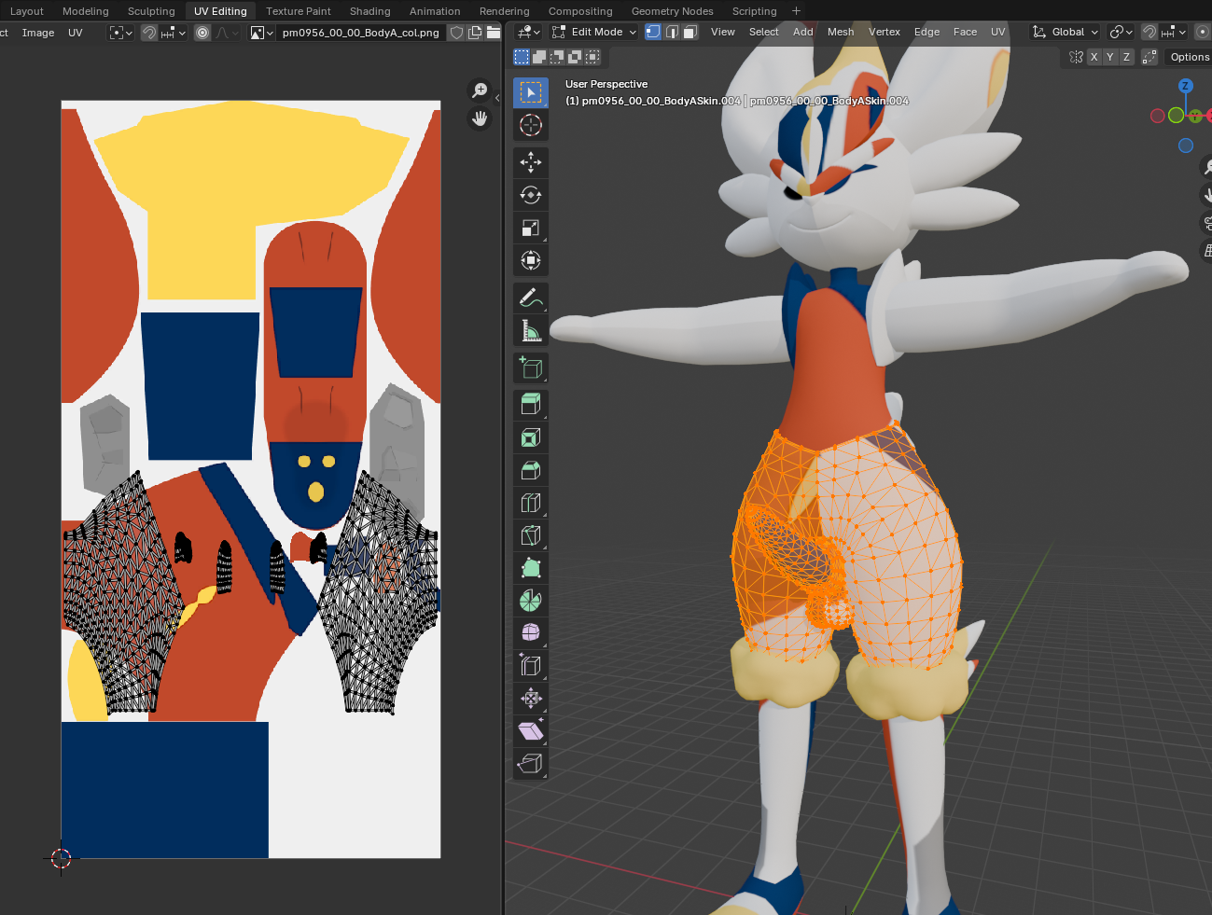Choose the Loop Cut tool
The image size is (1212, 915).
[531, 503]
